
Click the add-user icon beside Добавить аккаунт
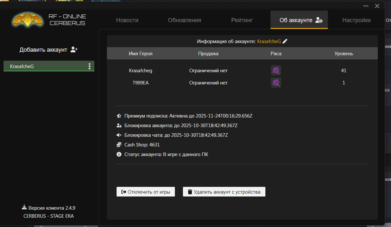[x=74, y=50]
